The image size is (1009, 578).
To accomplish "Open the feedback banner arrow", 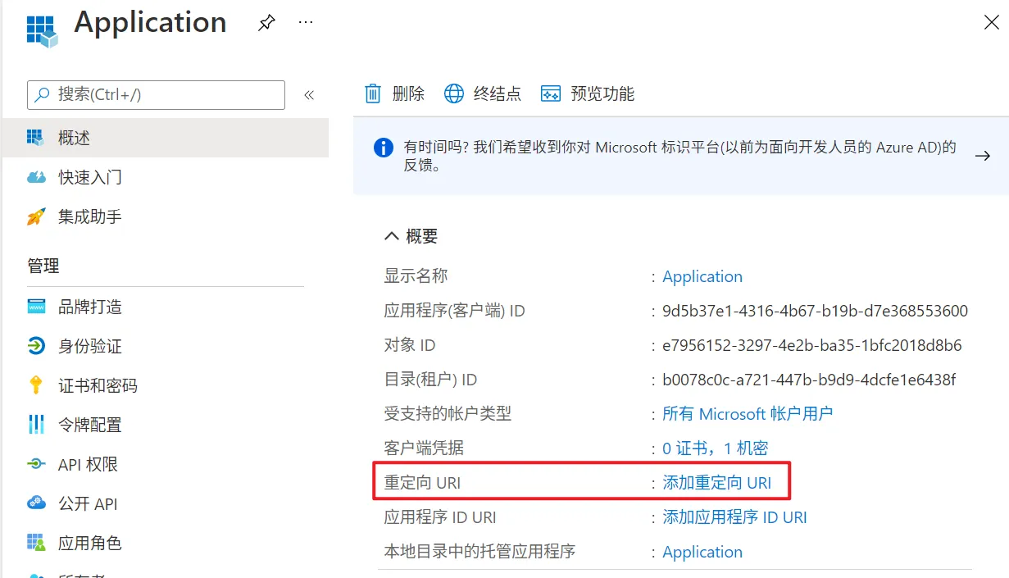I will [983, 155].
